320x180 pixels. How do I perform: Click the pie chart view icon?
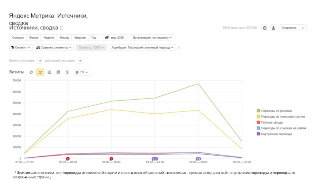[31, 72]
